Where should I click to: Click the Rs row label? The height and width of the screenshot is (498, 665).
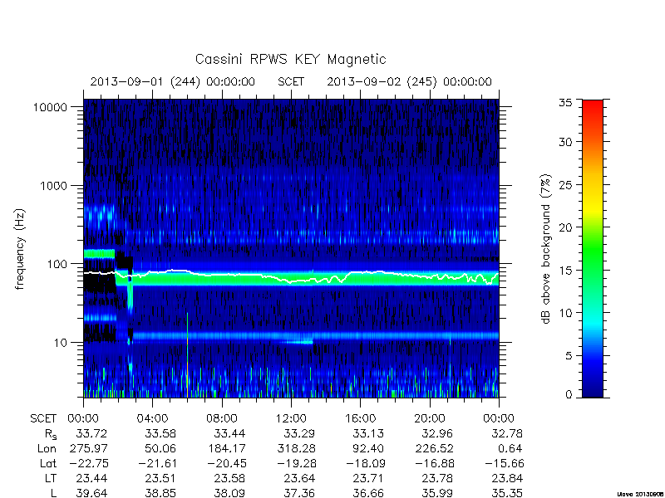click(51, 434)
